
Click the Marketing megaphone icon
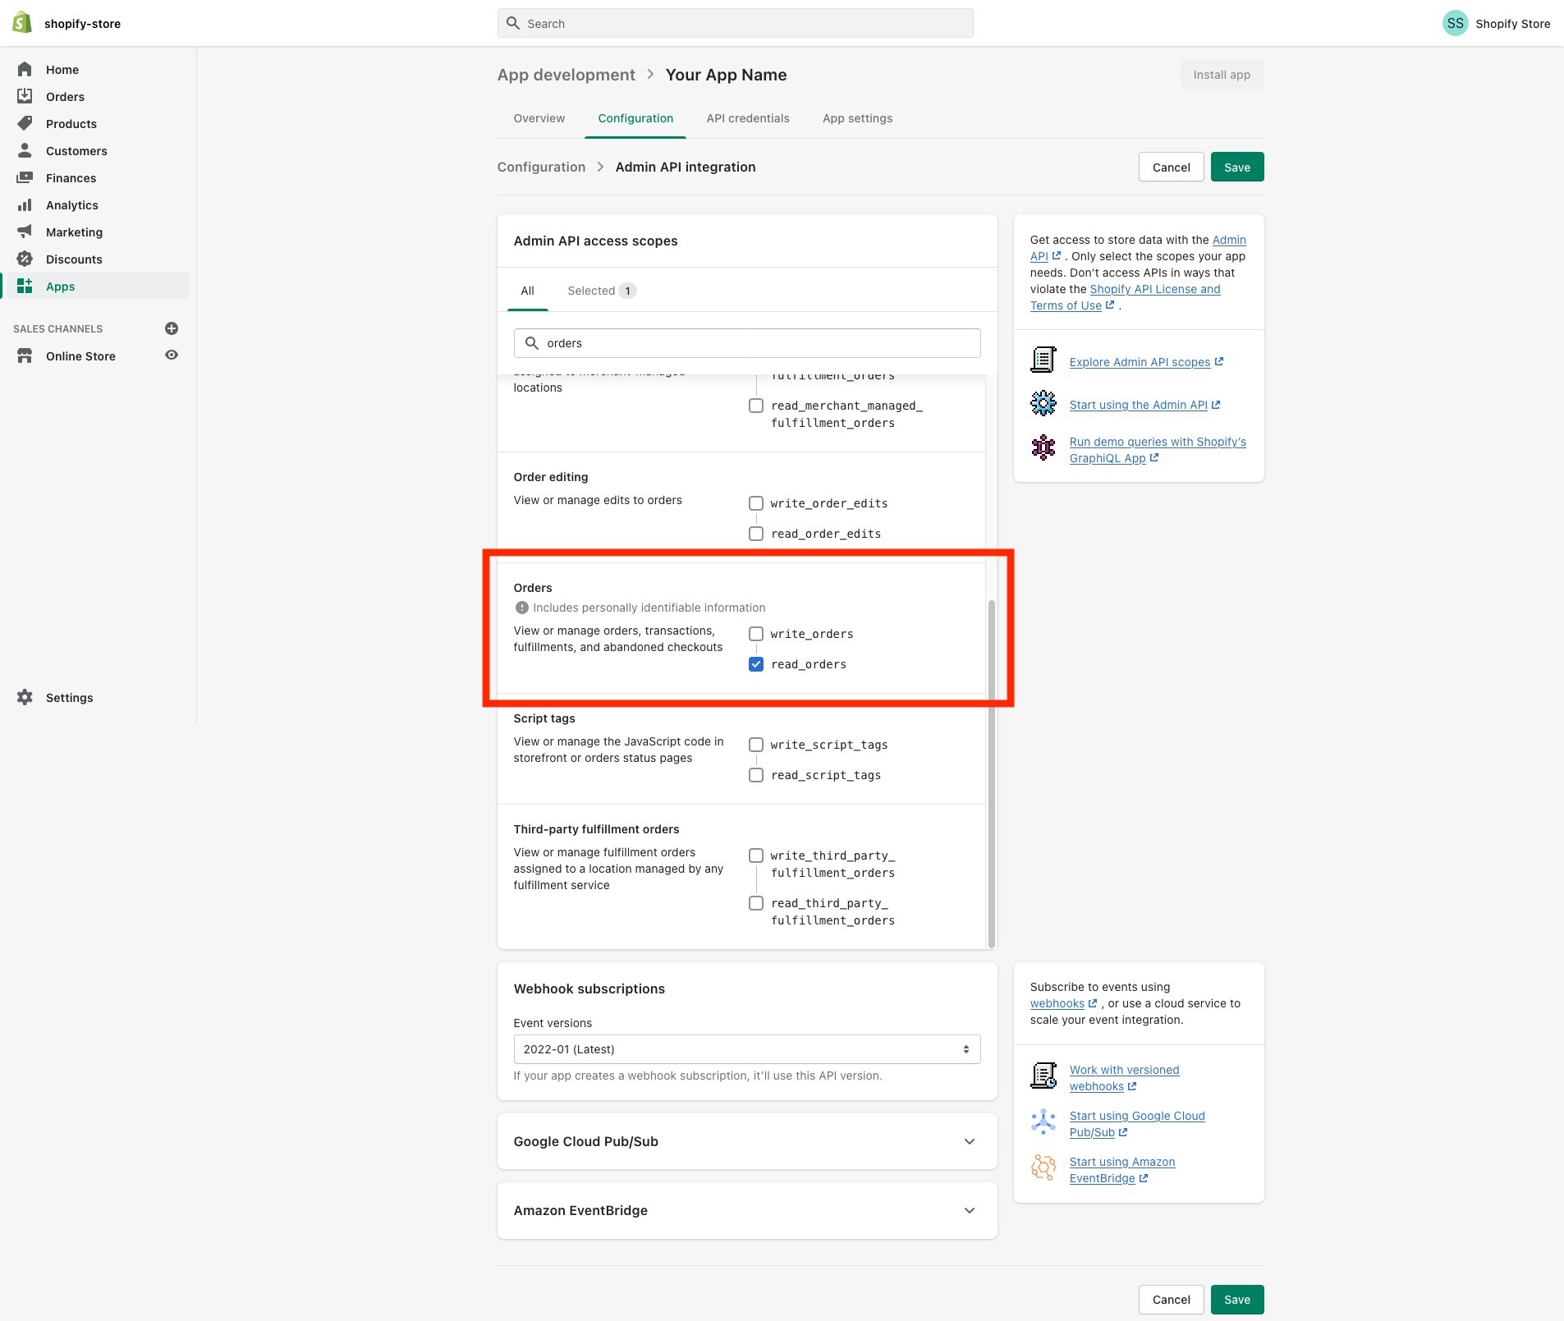(25, 232)
